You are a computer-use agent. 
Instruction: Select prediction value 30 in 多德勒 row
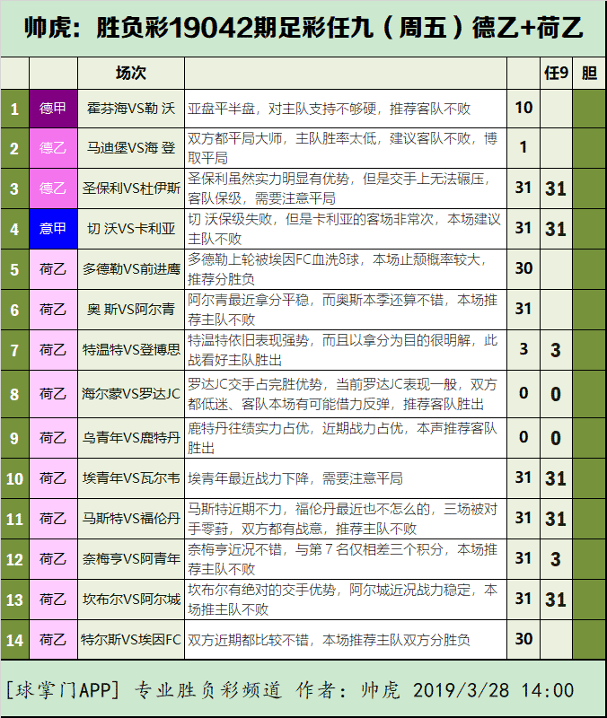pyautogui.click(x=523, y=268)
